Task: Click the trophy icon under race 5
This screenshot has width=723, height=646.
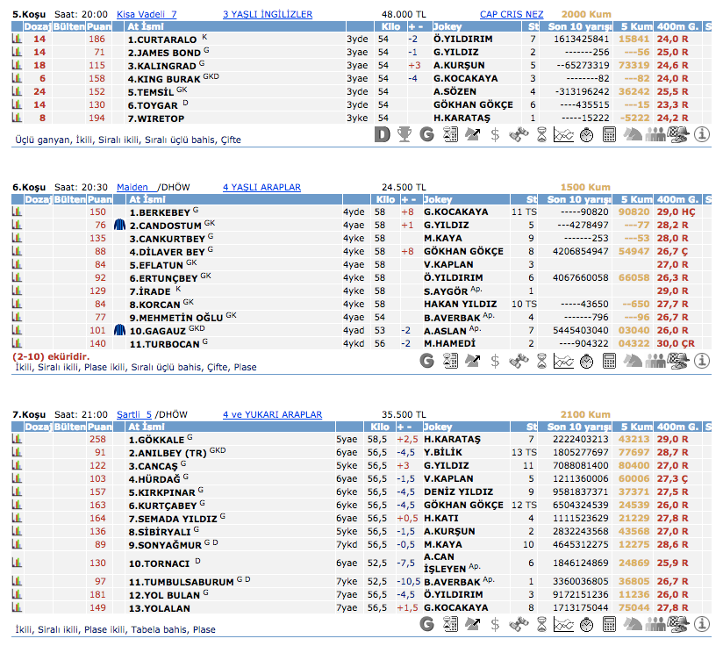Action: 404,134
